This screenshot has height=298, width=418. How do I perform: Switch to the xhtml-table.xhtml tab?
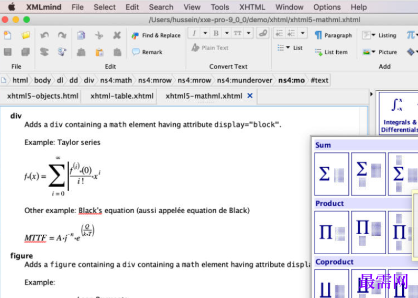[x=122, y=96]
